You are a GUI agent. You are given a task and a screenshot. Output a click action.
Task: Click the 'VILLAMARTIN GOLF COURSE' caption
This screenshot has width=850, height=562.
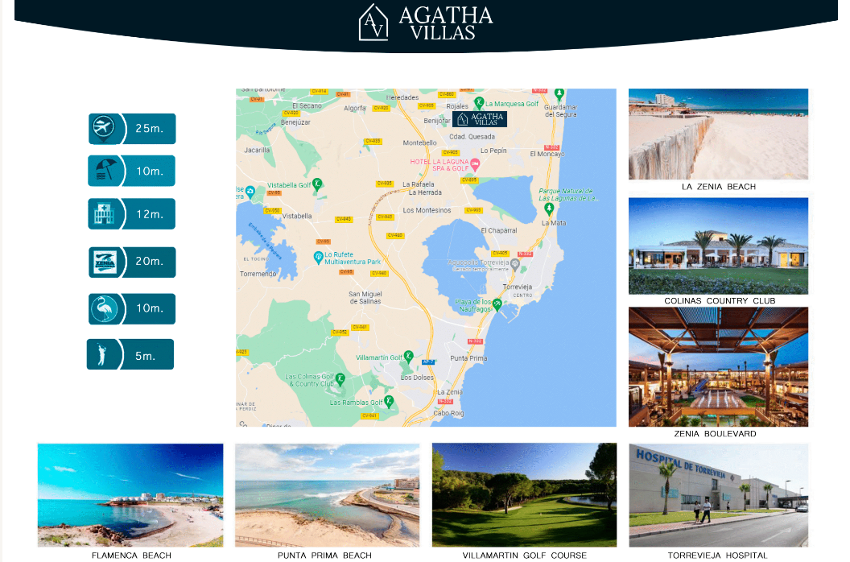coord(524,556)
